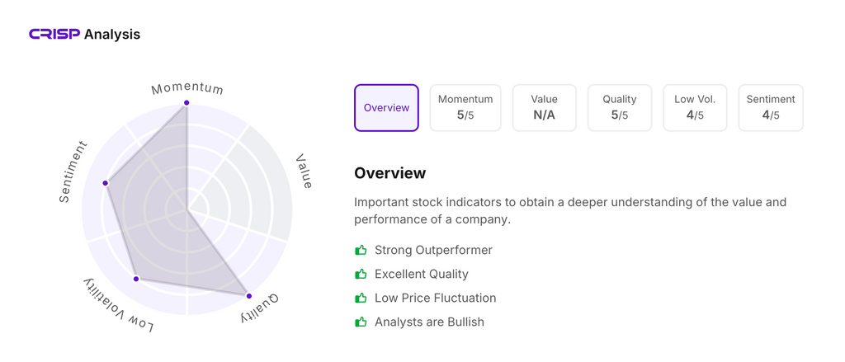Click the Quality axis label on radar chart

[x=260, y=309]
